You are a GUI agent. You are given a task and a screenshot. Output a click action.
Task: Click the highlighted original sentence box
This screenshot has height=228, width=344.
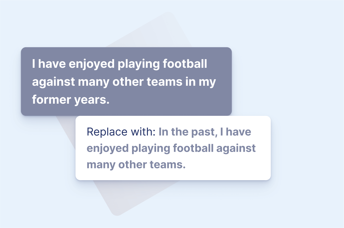point(126,82)
